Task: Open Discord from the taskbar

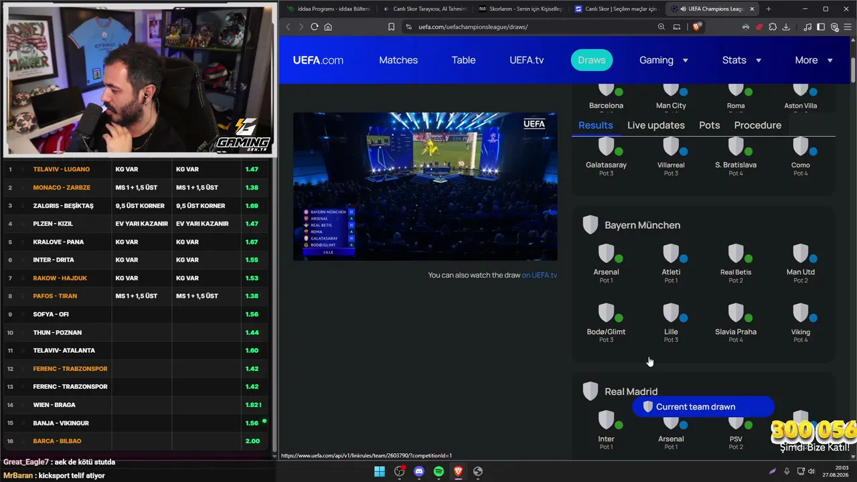Action: (x=419, y=471)
